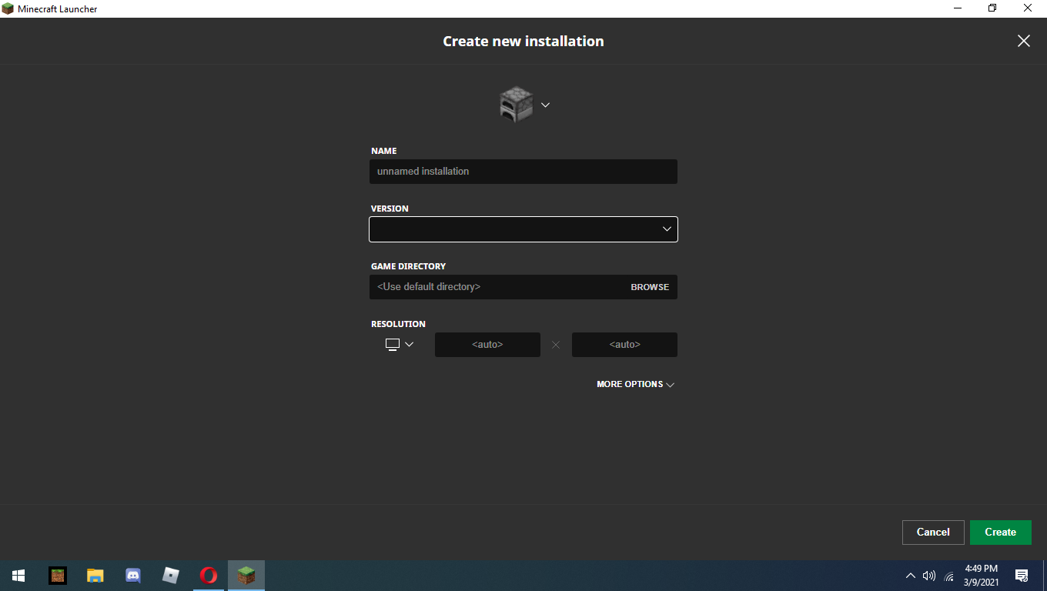This screenshot has height=591, width=1047.
Task: Minimize the Minecraft Launcher window
Action: (x=958, y=8)
